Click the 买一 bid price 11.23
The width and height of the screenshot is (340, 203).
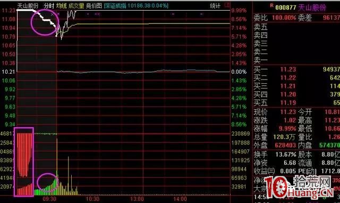(288, 69)
